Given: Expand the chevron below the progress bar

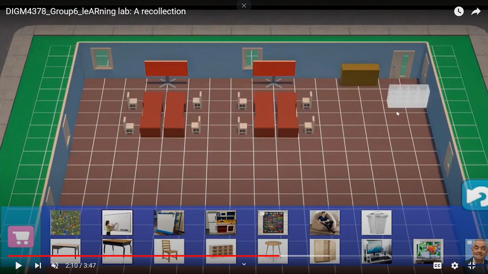Looking at the screenshot, I should pyautogui.click(x=244, y=264).
